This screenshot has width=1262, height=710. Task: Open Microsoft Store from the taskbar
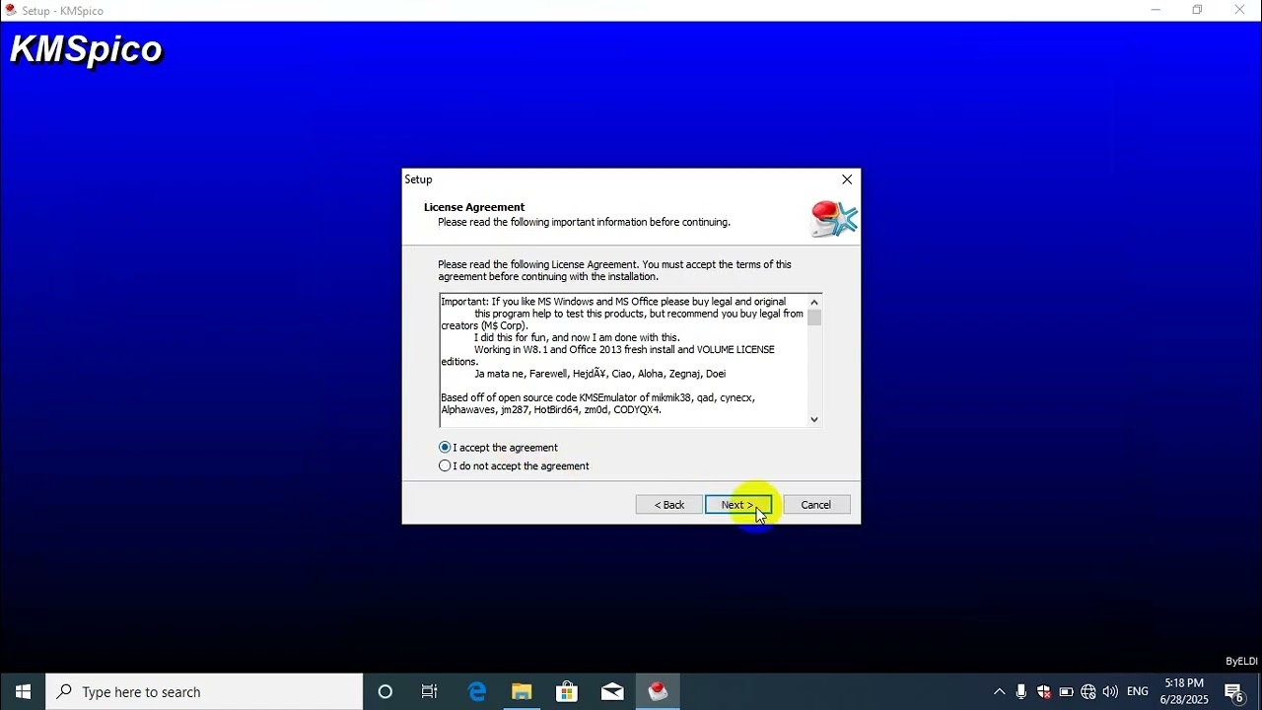567,692
